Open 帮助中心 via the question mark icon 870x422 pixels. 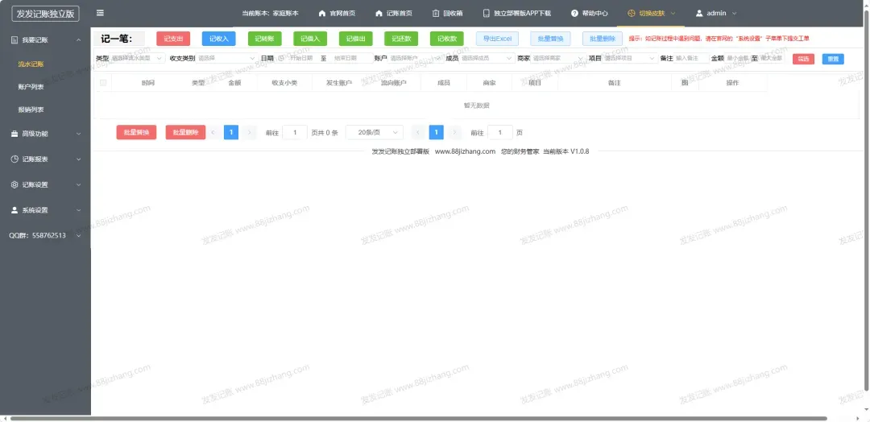point(574,14)
